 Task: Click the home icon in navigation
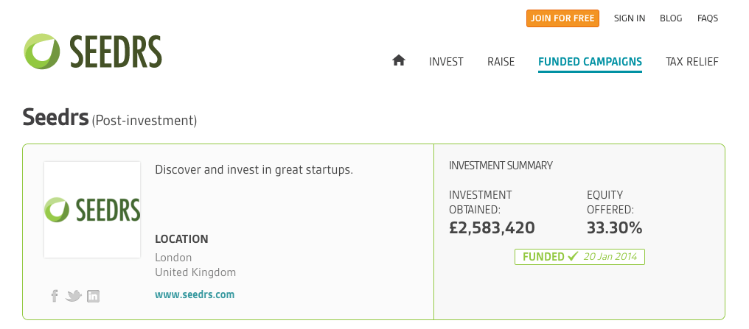(398, 60)
